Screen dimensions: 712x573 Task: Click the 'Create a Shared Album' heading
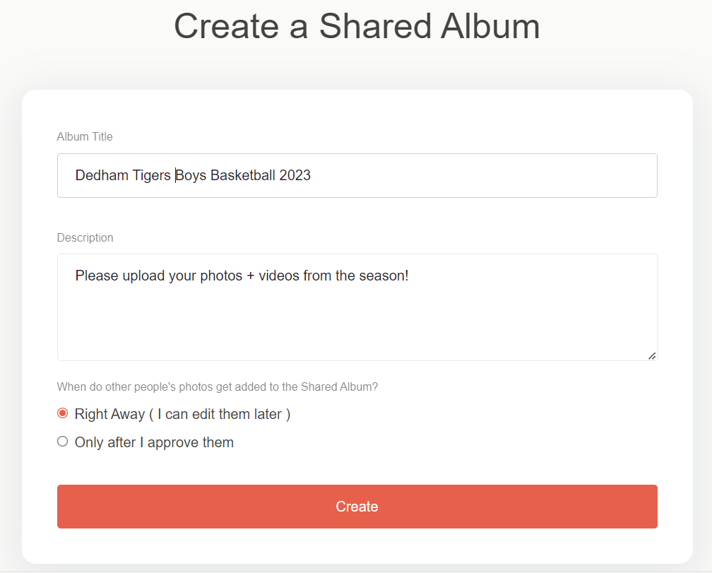point(357,26)
